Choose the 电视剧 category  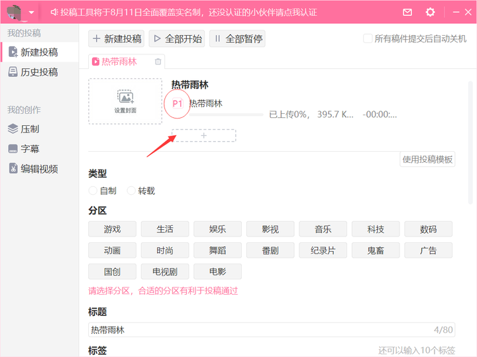coord(165,272)
